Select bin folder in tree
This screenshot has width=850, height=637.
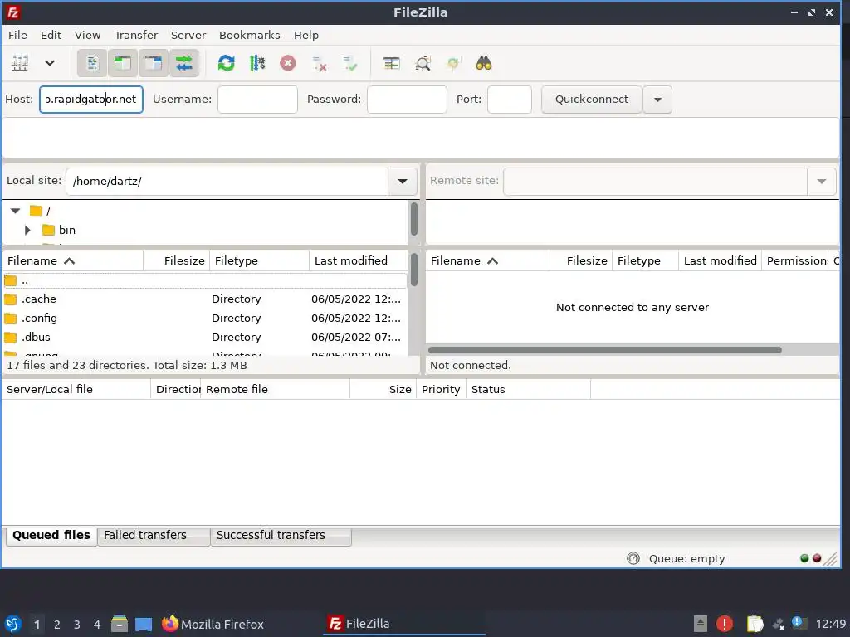pos(59,230)
